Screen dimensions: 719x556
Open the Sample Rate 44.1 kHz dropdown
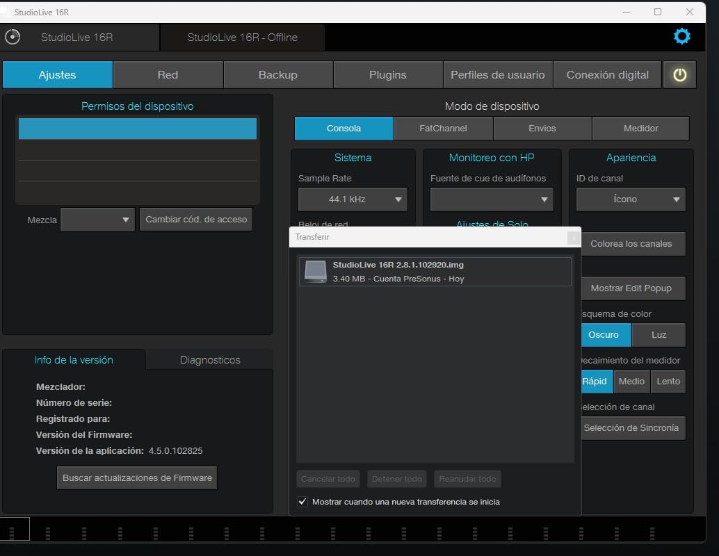[353, 199]
